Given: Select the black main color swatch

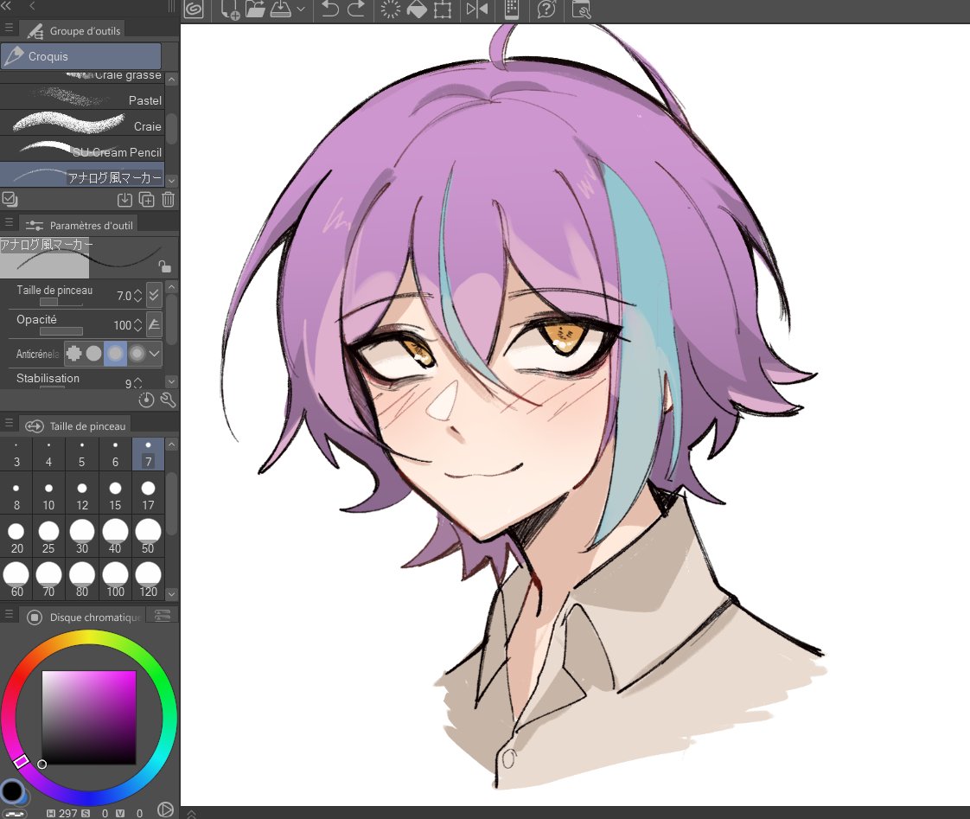Looking at the screenshot, I should (11, 790).
